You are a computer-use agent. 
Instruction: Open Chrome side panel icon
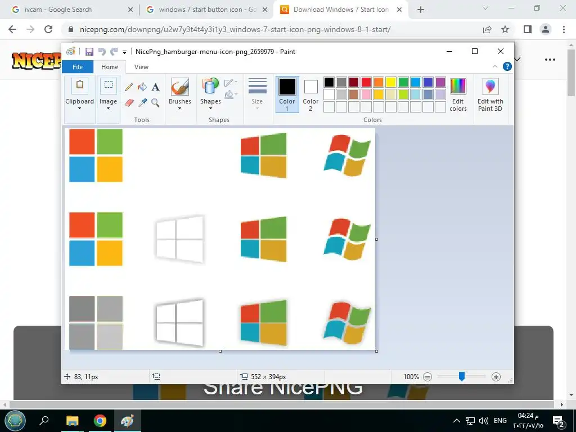point(528,29)
